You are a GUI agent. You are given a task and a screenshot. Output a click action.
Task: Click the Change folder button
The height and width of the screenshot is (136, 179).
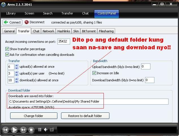click(x=34, y=116)
